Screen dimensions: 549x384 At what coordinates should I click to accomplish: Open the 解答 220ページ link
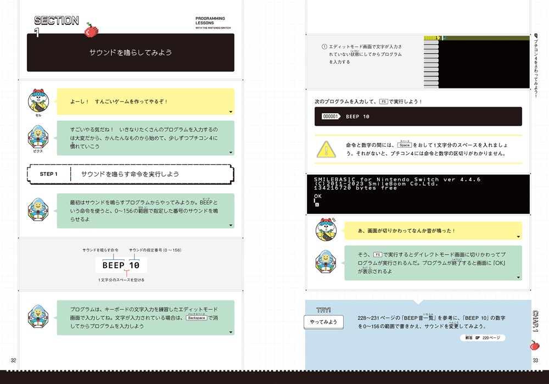[x=482, y=338]
